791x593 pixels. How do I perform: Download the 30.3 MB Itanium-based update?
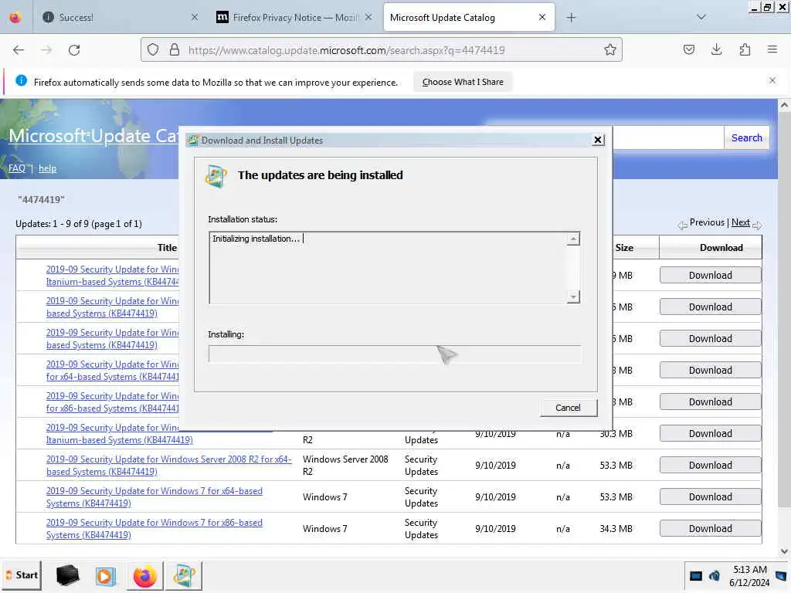(x=711, y=434)
